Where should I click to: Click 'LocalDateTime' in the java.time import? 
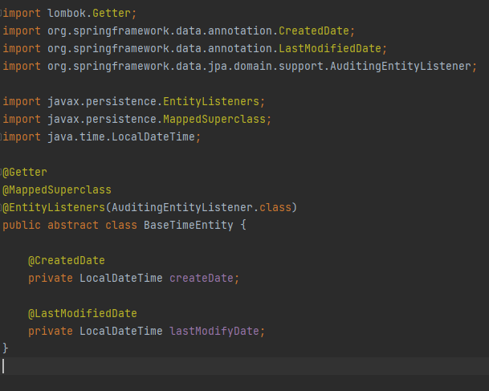click(153, 136)
